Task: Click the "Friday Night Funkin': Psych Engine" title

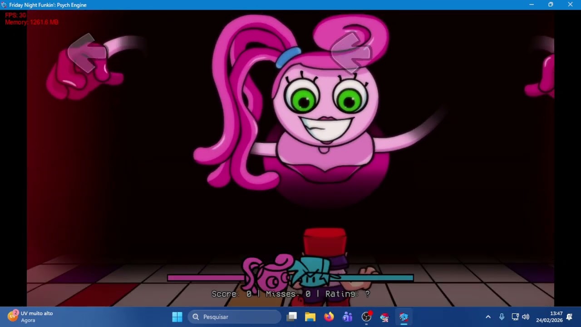Action: 48,5
